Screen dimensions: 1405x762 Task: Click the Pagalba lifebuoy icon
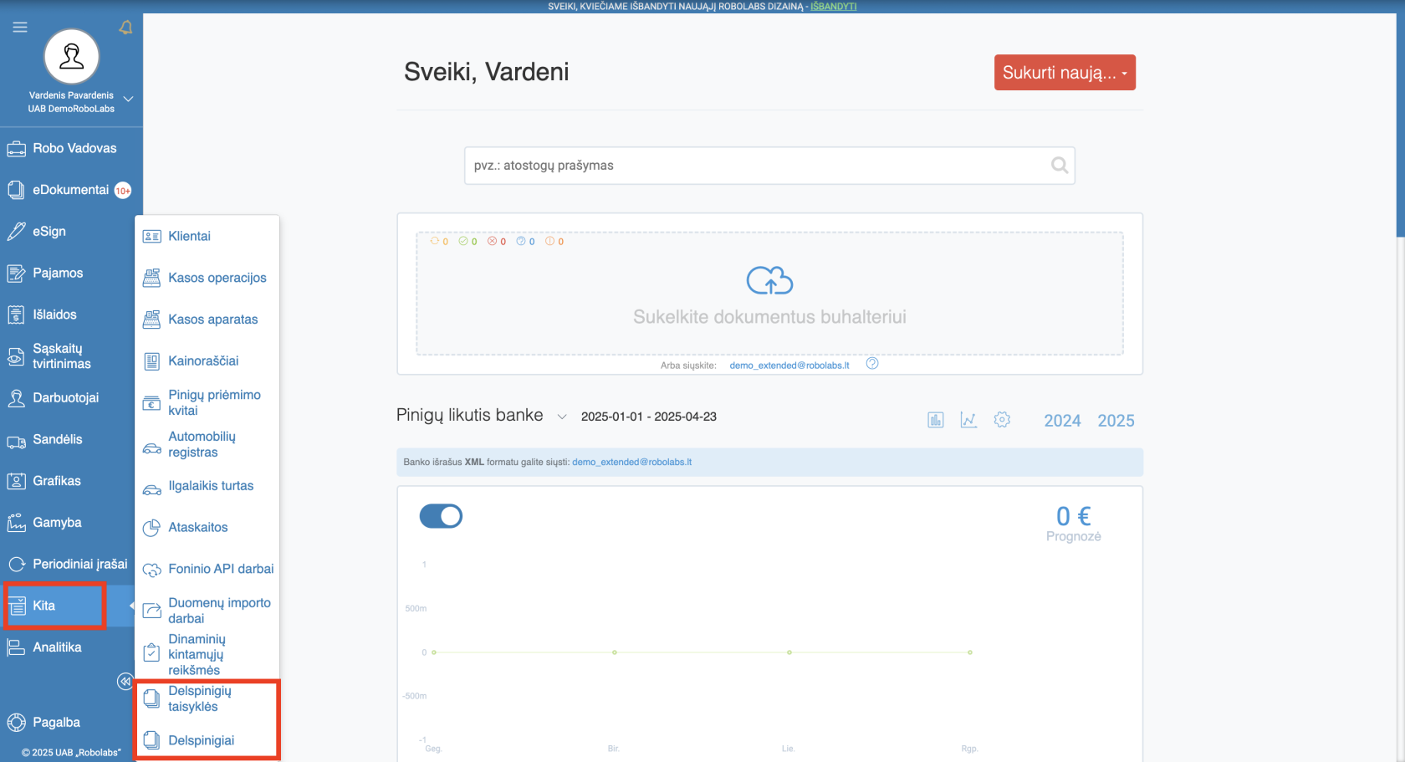click(x=17, y=723)
